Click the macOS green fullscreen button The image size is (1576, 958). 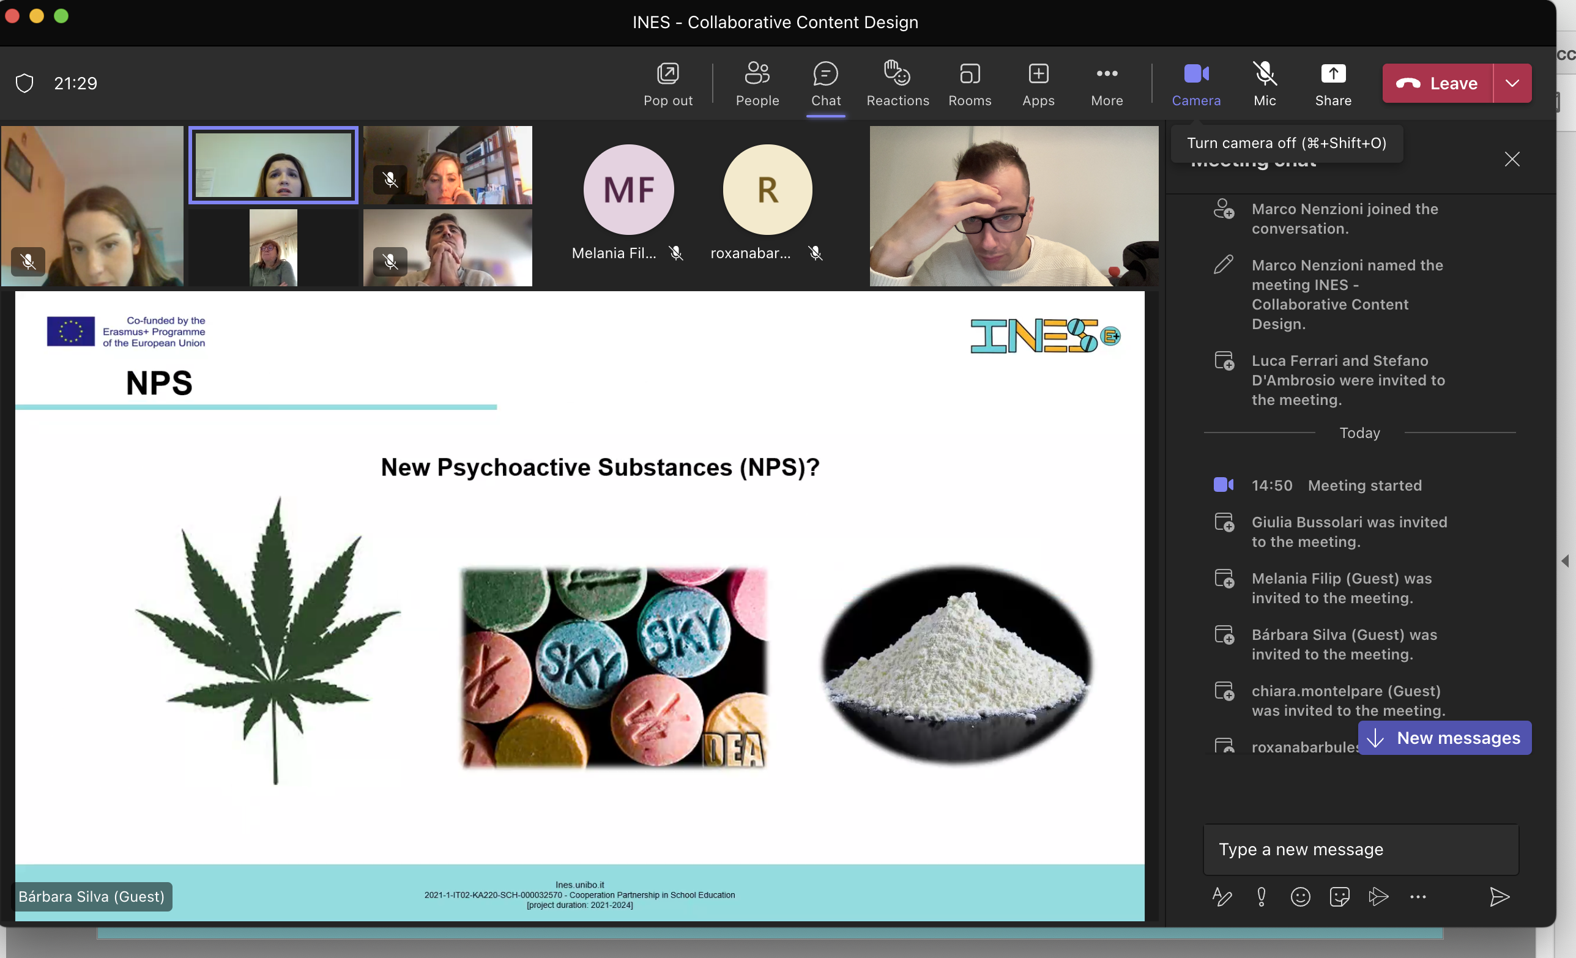pos(61,16)
